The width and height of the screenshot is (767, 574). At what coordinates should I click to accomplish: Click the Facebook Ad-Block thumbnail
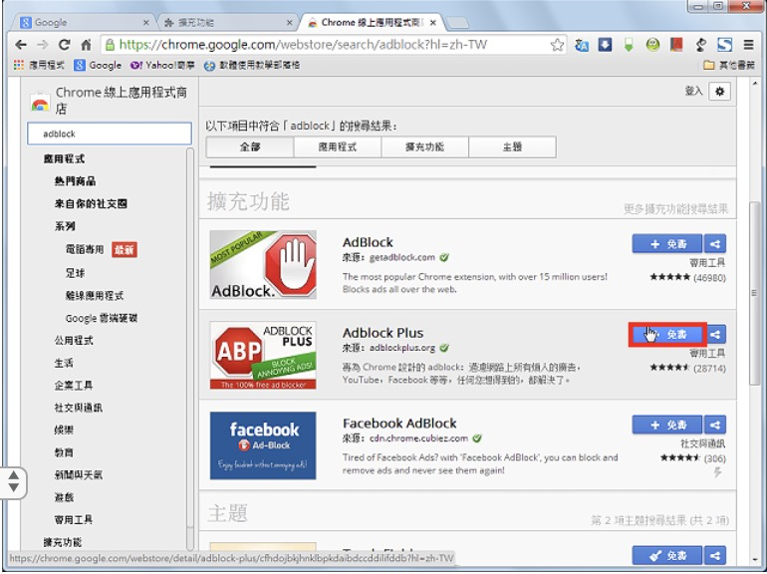point(263,445)
